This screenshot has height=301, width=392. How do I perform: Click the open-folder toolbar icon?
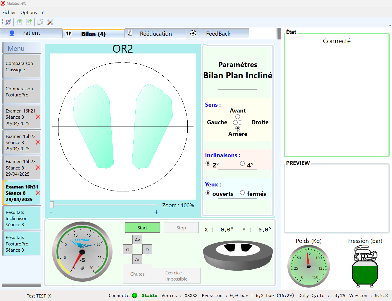(x=40, y=22)
